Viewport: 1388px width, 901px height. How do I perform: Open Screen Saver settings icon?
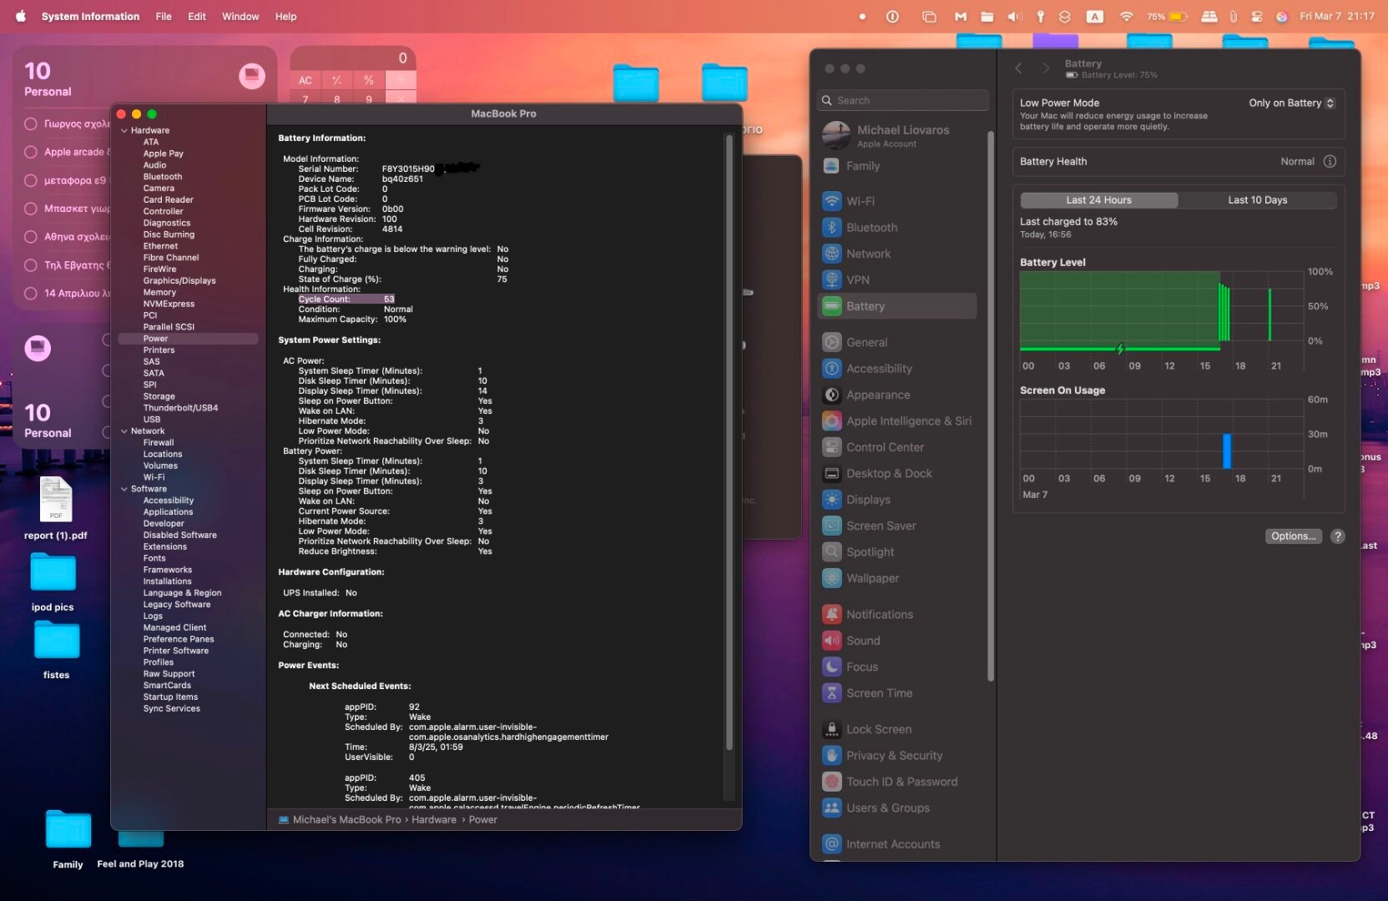[831, 526]
